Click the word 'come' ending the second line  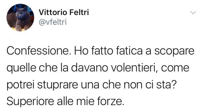pos(175,69)
